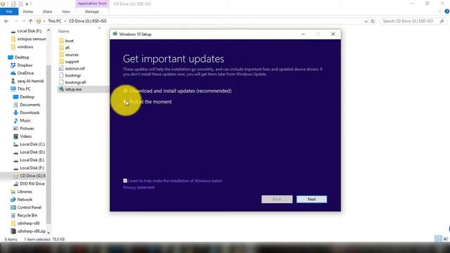The image size is (450, 253).
Task: Open the boot folder icon
Action: [x=61, y=41]
